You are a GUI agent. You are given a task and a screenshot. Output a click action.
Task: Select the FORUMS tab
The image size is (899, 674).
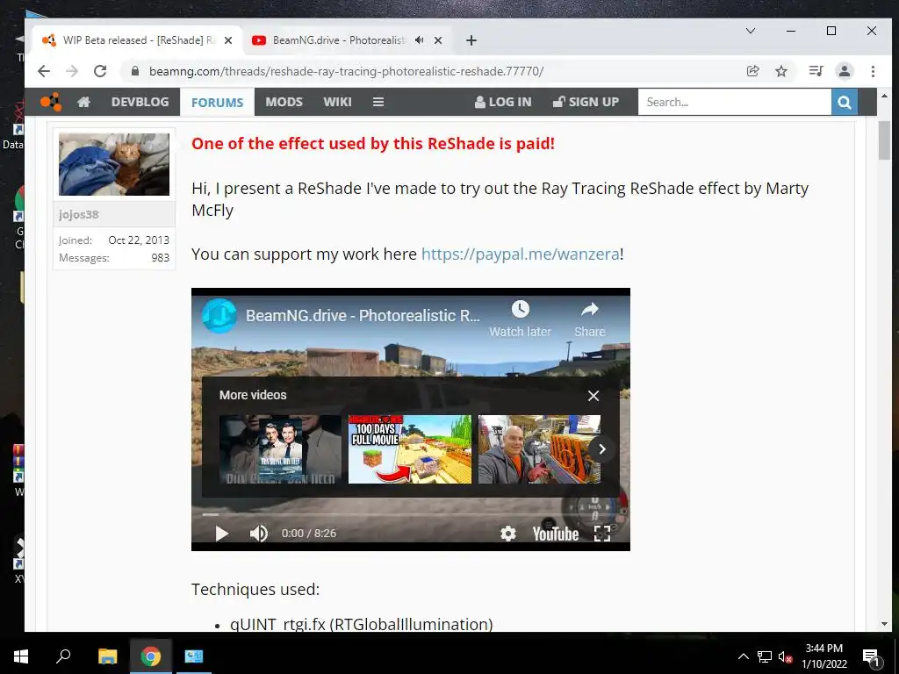pos(218,102)
